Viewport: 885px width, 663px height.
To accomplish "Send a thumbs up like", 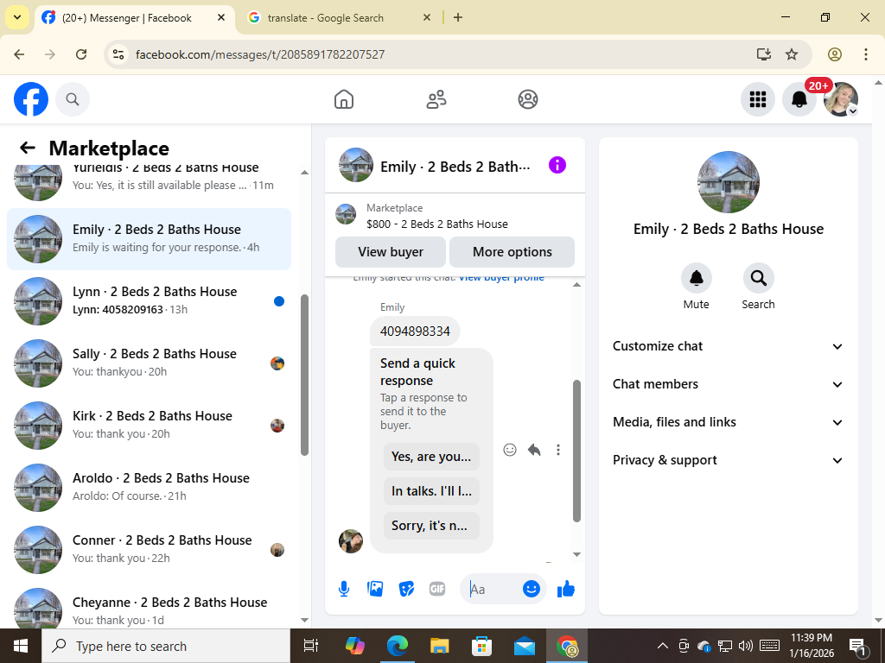I will point(565,589).
